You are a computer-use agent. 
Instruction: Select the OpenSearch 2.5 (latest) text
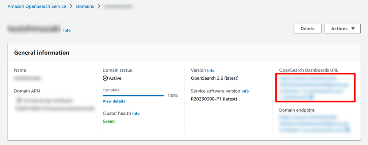click(215, 78)
